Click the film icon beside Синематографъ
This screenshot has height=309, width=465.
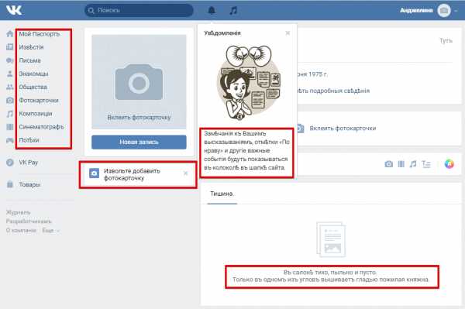pyautogui.click(x=10, y=127)
